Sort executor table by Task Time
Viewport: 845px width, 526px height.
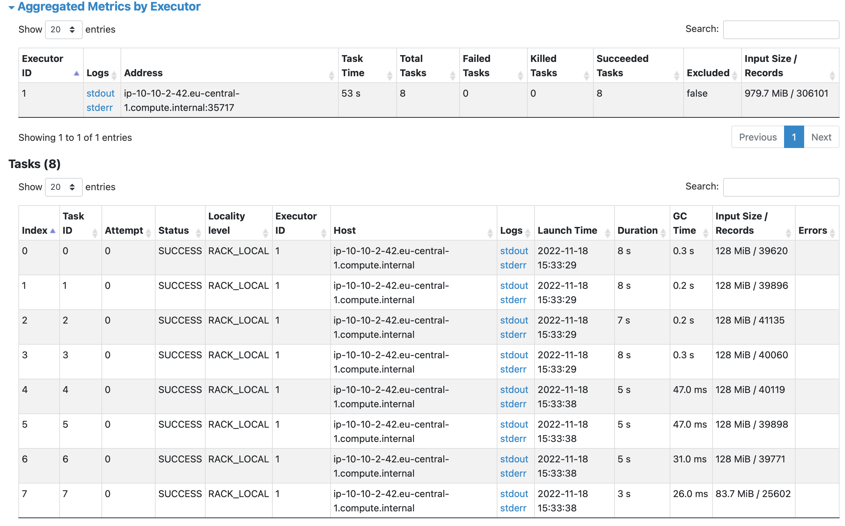367,66
